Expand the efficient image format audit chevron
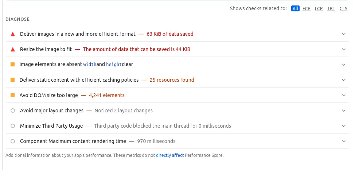Image resolution: width=355 pixels, height=170 pixels. coord(343,34)
